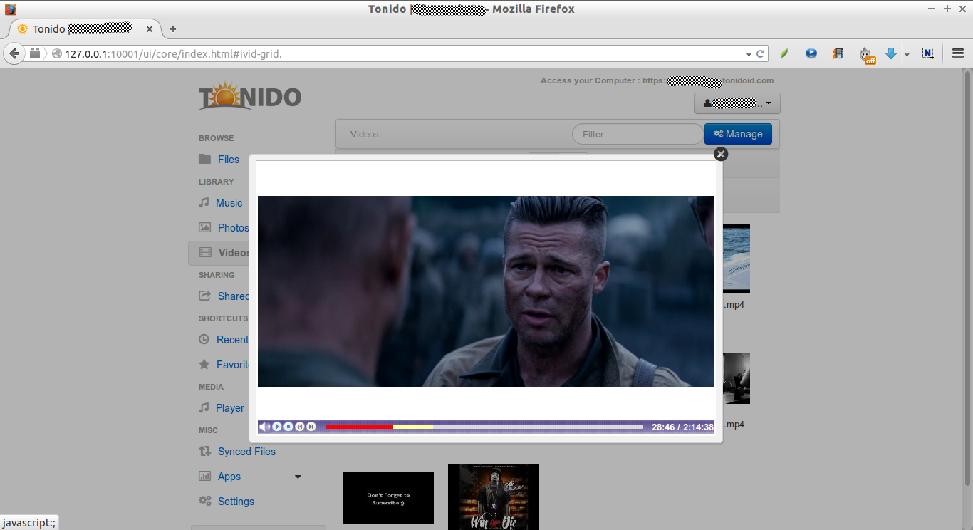The width and height of the screenshot is (973, 530).
Task: Open the downloads dropdown arrow
Action: [x=907, y=54]
